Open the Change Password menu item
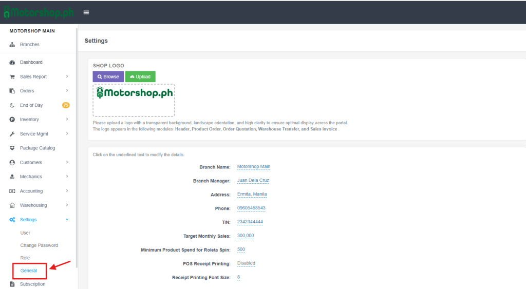526x289 pixels. tap(39, 245)
